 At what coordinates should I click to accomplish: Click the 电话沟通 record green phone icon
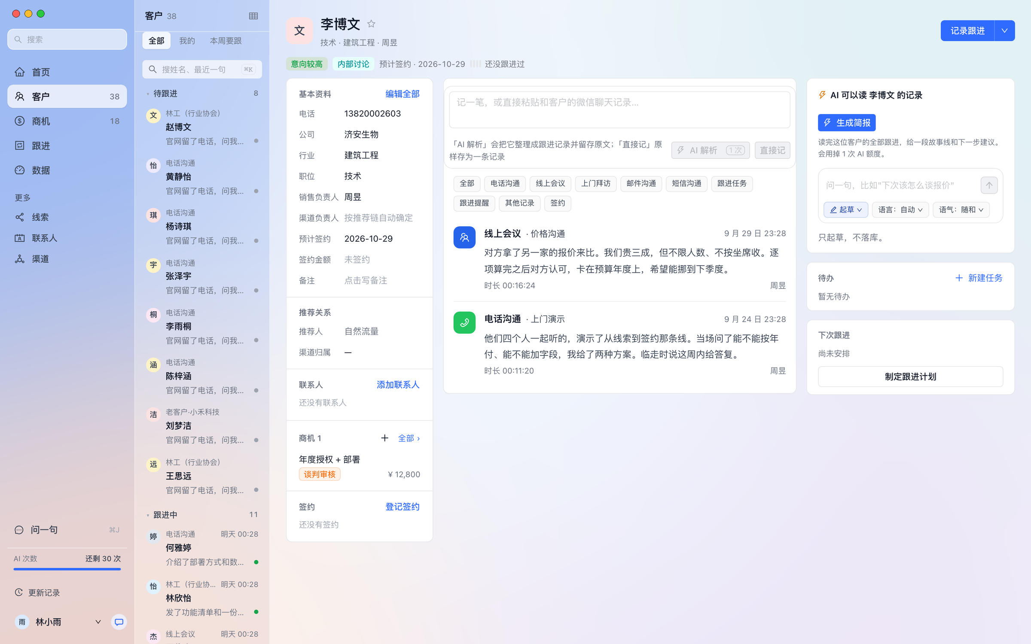point(464,323)
